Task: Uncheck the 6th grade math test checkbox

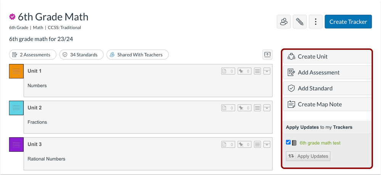Action: (288, 143)
